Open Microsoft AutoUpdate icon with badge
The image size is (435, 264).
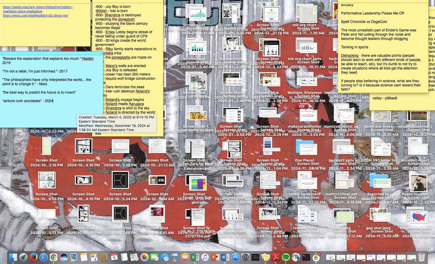tap(316, 257)
